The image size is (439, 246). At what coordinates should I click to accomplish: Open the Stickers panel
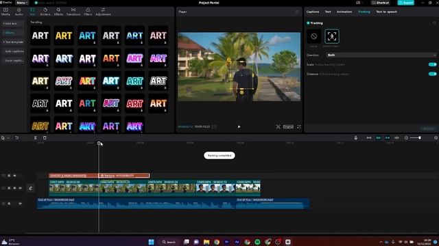click(45, 12)
